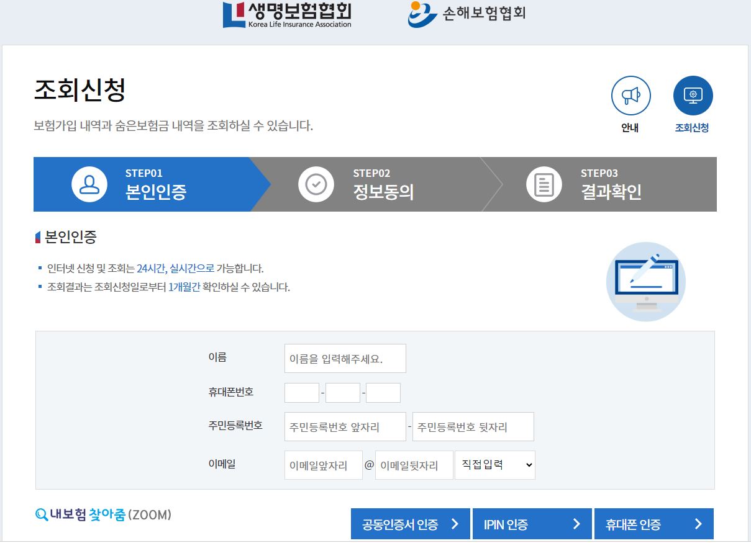
Task: Click the 주민등록번호 앞자리 field
Action: (x=345, y=426)
